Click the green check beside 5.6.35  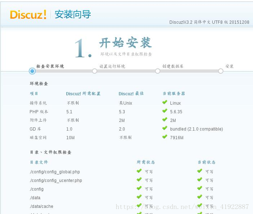(165, 111)
